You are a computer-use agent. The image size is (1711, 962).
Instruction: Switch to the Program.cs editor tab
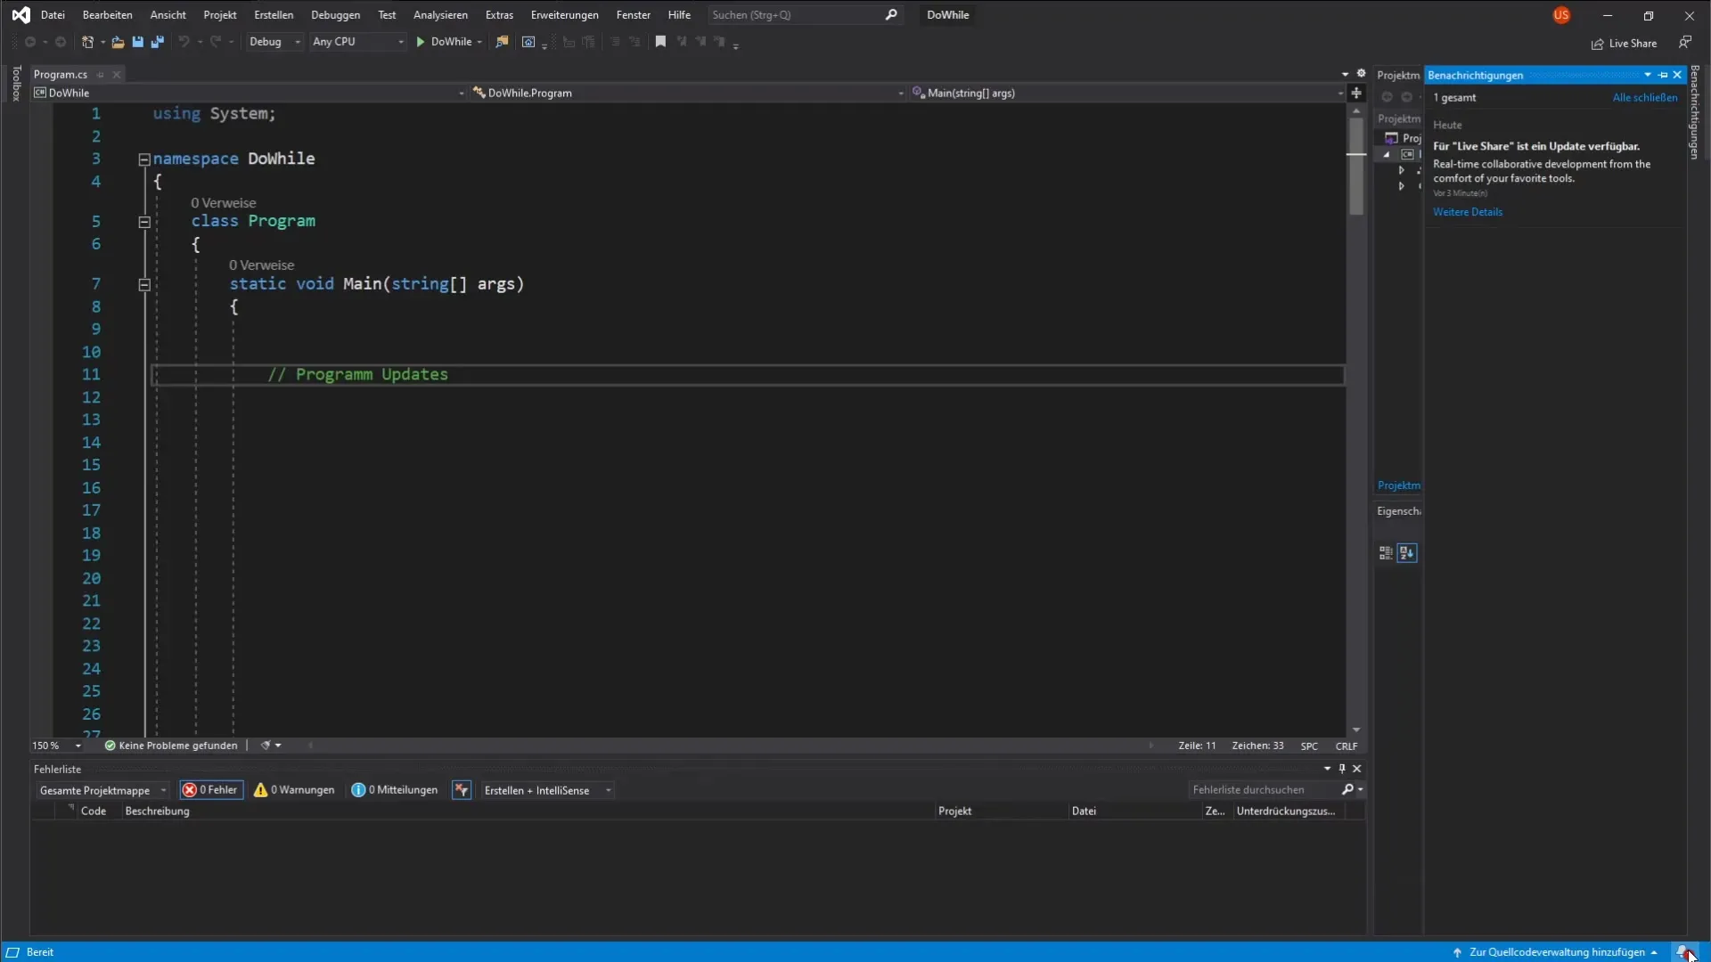61,75
